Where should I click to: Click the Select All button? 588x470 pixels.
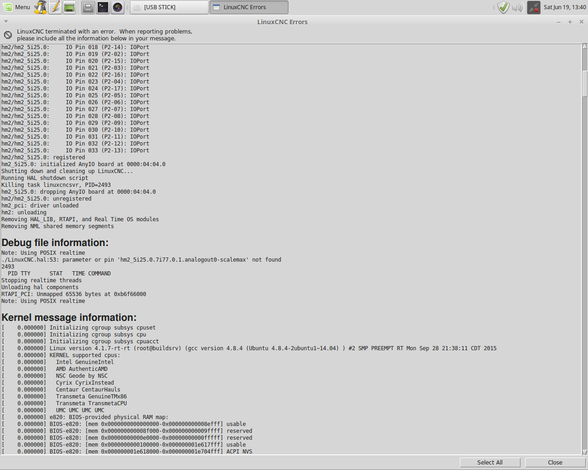point(490,462)
